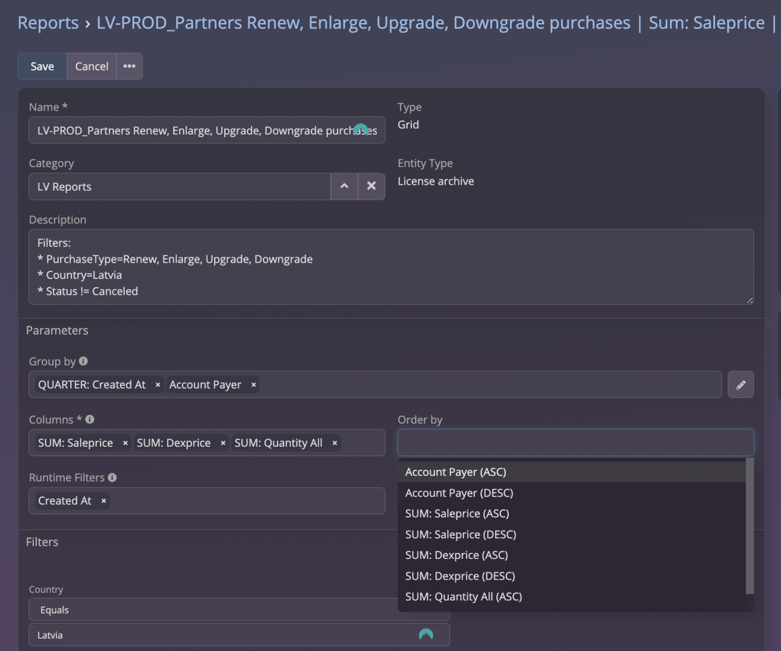This screenshot has width=781, height=651.
Task: Remove the Account Payer group by tag
Action: coord(254,385)
